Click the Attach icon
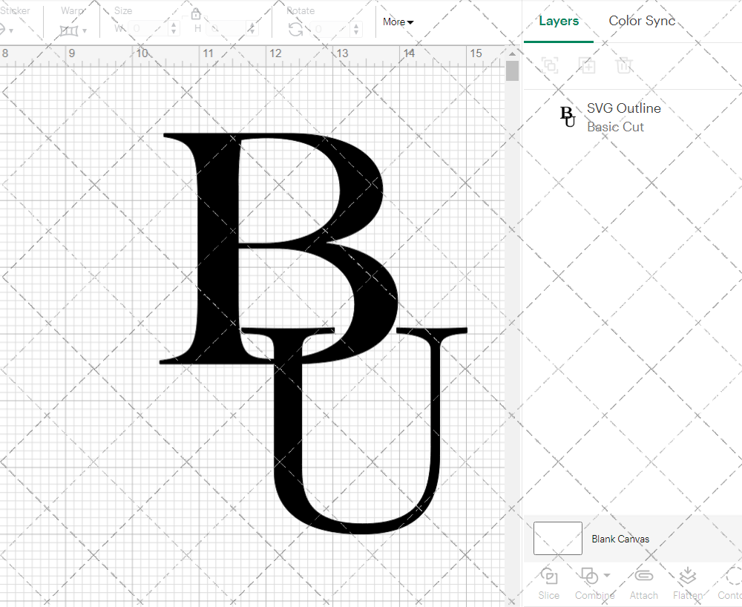Viewport: 742px width, 607px height. click(x=643, y=583)
